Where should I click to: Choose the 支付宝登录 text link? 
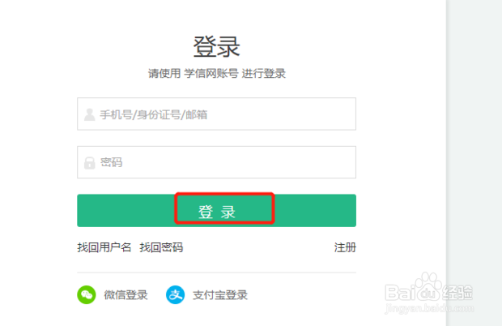pos(220,295)
